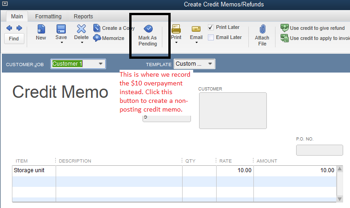Click the RATE column header

click(x=225, y=161)
